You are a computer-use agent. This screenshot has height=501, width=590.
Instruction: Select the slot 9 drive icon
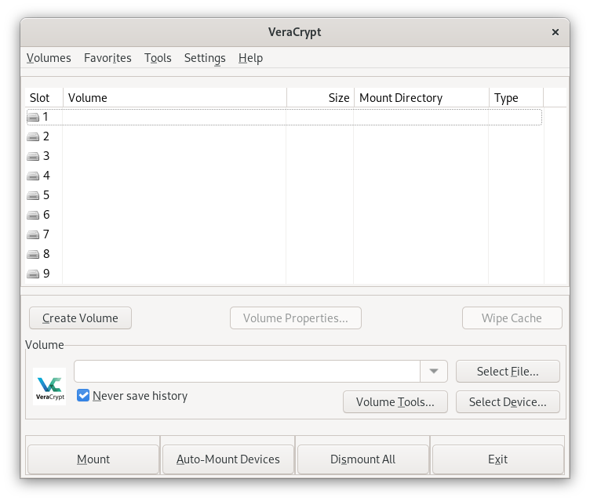coord(33,274)
